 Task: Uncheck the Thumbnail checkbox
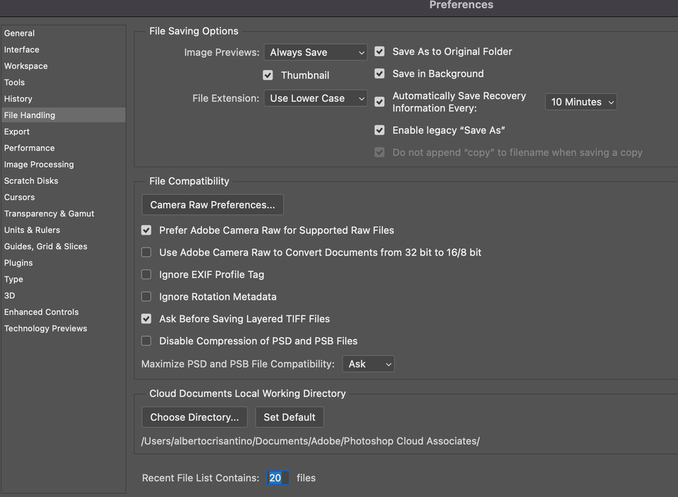point(268,75)
